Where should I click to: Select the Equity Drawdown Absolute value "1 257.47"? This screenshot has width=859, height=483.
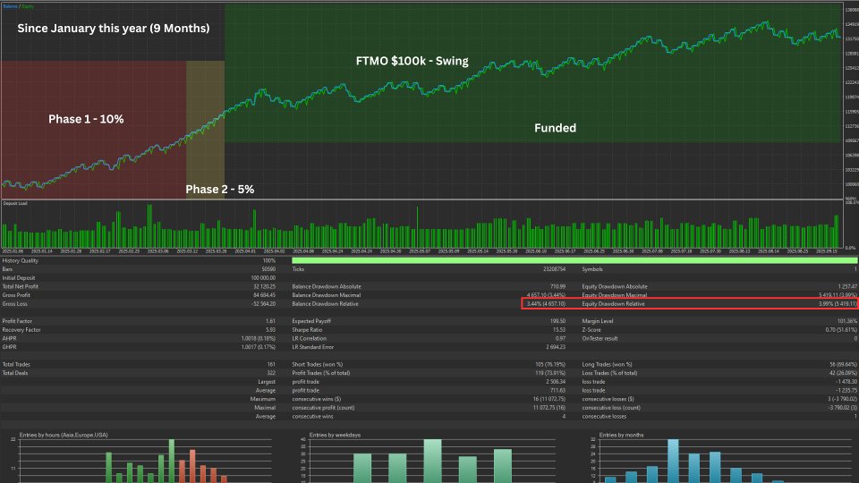pyautogui.click(x=847, y=287)
